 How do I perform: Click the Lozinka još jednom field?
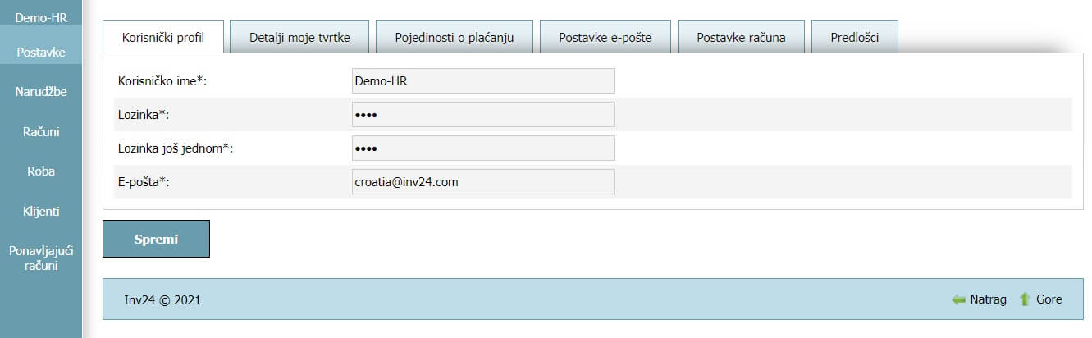[x=482, y=148]
